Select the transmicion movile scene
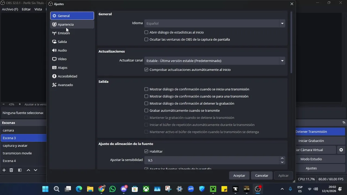This screenshot has width=347, height=195. [x=23, y=153]
